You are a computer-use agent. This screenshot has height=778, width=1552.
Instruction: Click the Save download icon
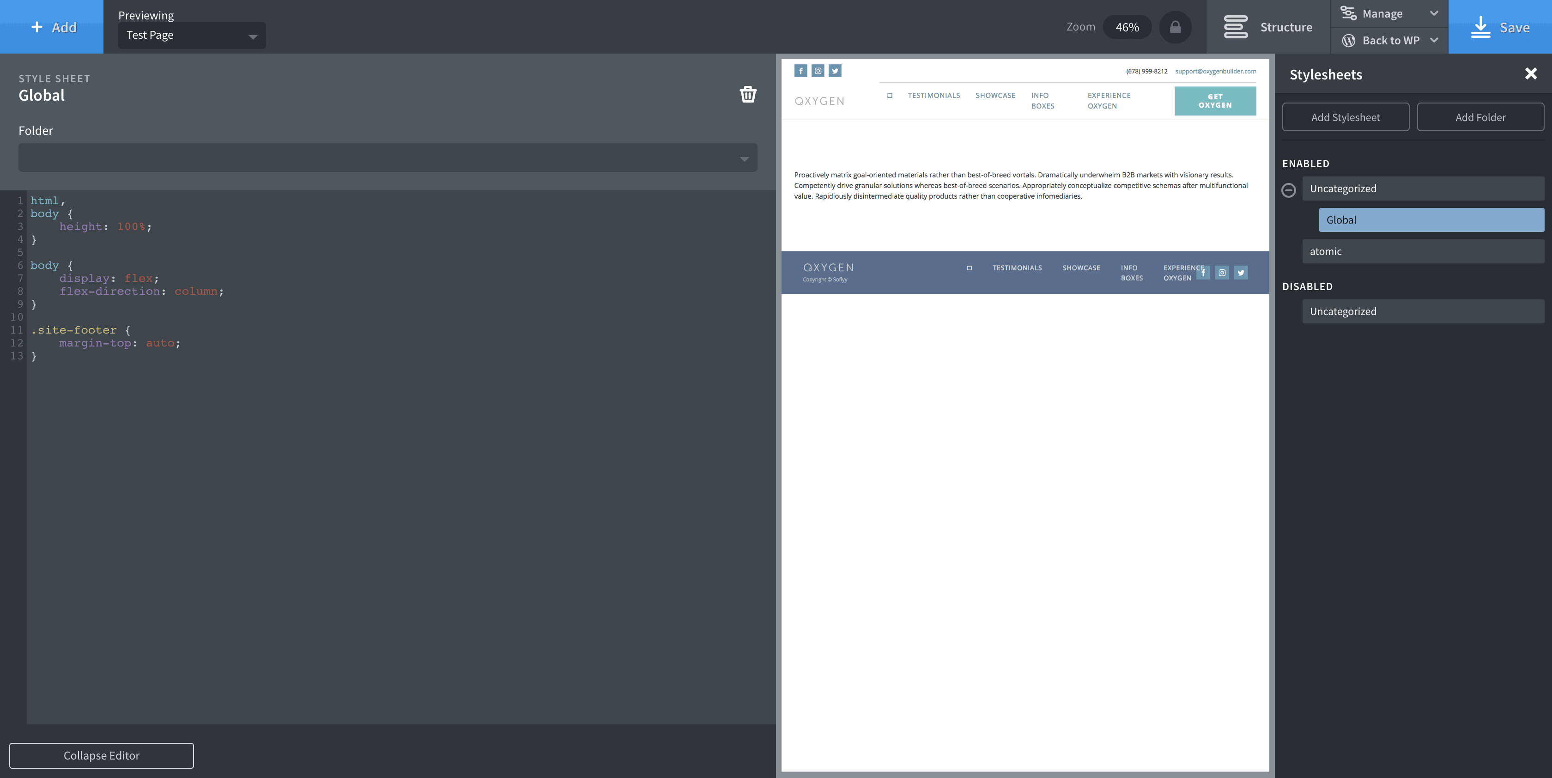tap(1480, 27)
